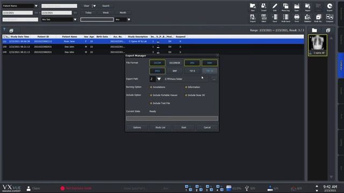Click the Edit pencil toolbar icon

[x=275, y=7]
